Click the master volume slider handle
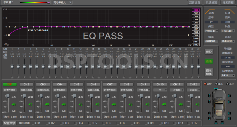Image resolution: width=237 pixels, height=127 pixels. click(49, 2)
